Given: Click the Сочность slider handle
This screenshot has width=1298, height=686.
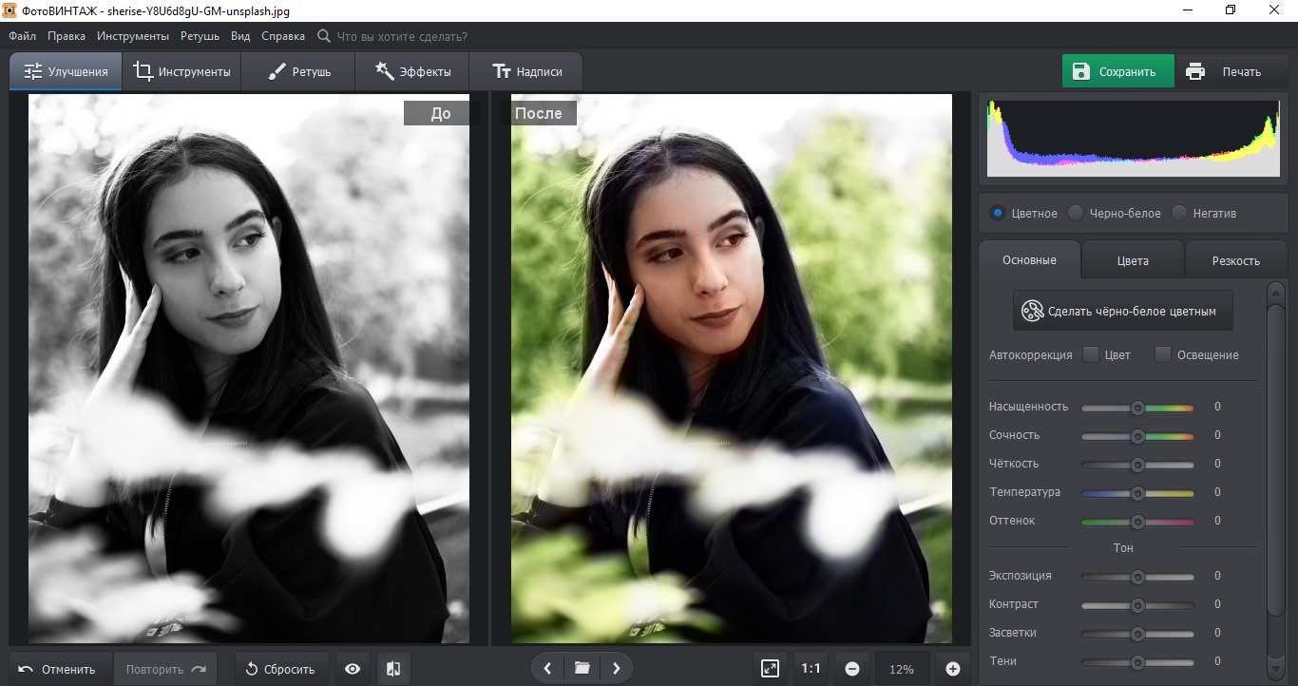Looking at the screenshot, I should tap(1137, 436).
